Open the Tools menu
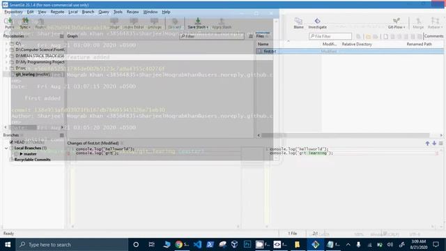The height and width of the screenshot is (251, 446). pyautogui.click(x=118, y=12)
